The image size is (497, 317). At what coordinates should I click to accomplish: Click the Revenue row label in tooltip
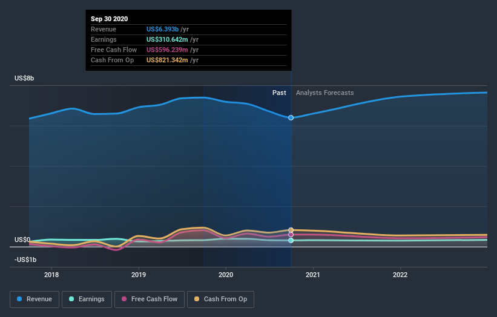(104, 29)
